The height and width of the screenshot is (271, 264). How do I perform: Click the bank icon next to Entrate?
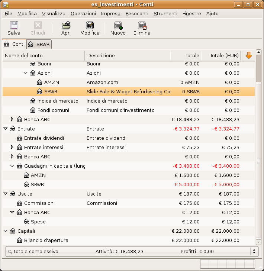(13, 129)
